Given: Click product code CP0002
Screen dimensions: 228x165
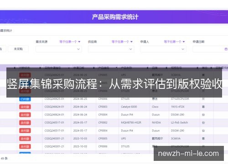Looking at the screenshot, I should [103, 123].
